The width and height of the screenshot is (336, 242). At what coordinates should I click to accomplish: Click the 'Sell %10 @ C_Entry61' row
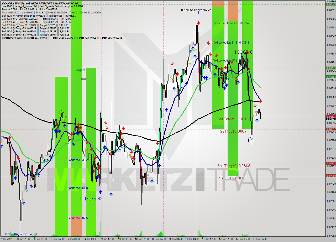coord(36,22)
